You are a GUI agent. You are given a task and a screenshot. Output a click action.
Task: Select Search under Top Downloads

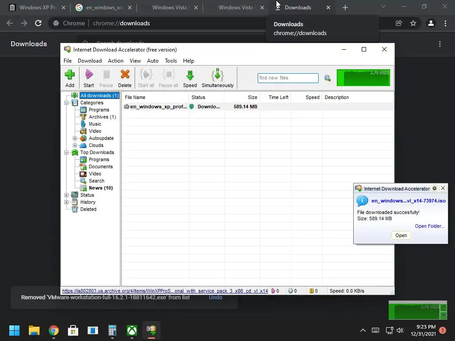[96, 181]
